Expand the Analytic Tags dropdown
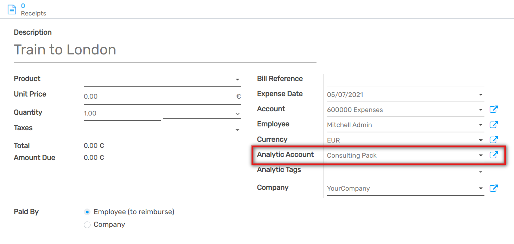This screenshot has width=514, height=244. [x=481, y=172]
